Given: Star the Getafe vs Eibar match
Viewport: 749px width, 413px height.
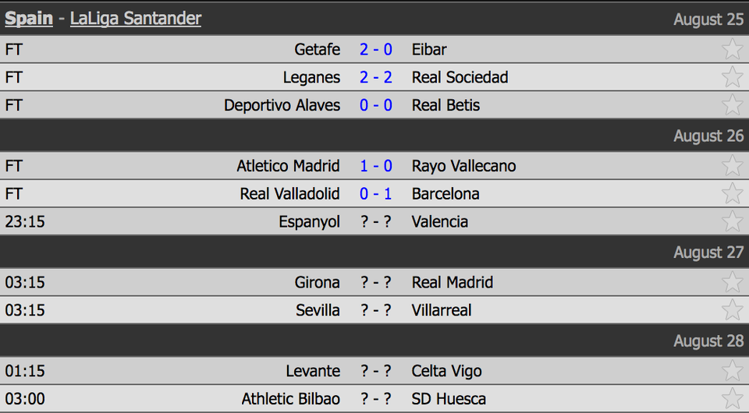Looking at the screenshot, I should [x=732, y=49].
